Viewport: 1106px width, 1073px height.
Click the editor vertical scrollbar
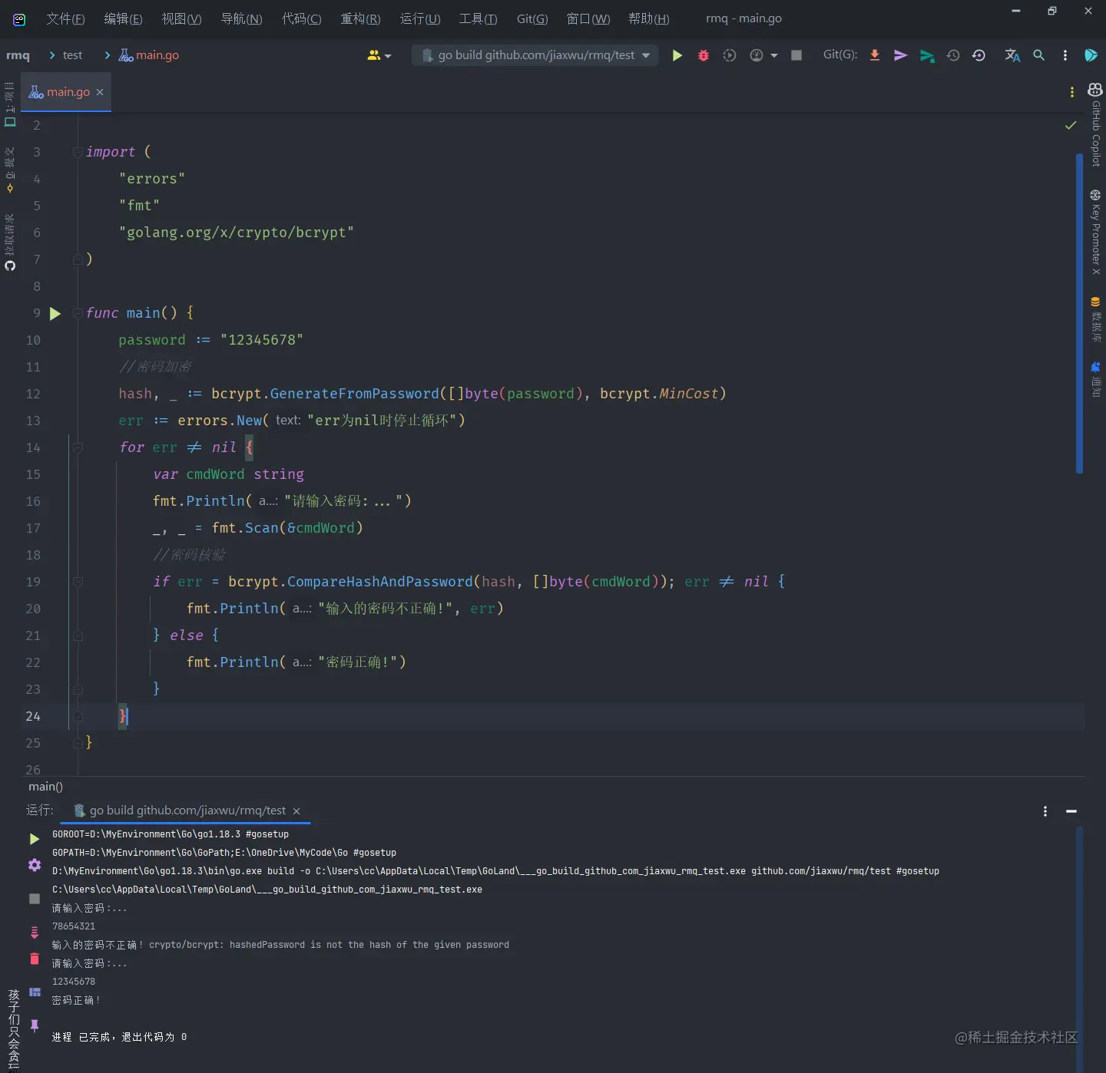coord(1079,313)
